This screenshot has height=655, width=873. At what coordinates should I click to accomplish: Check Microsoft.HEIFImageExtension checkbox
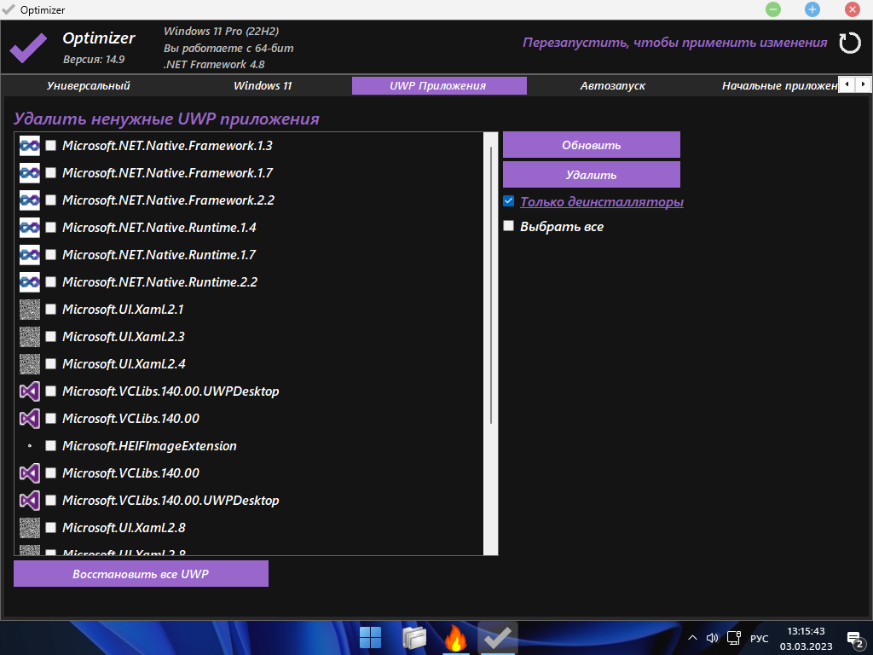[x=50, y=446]
